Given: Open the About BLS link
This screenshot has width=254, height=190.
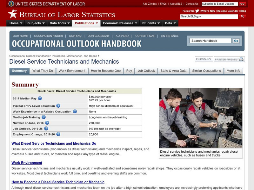Looking at the screenshot, I should coord(176,4).
